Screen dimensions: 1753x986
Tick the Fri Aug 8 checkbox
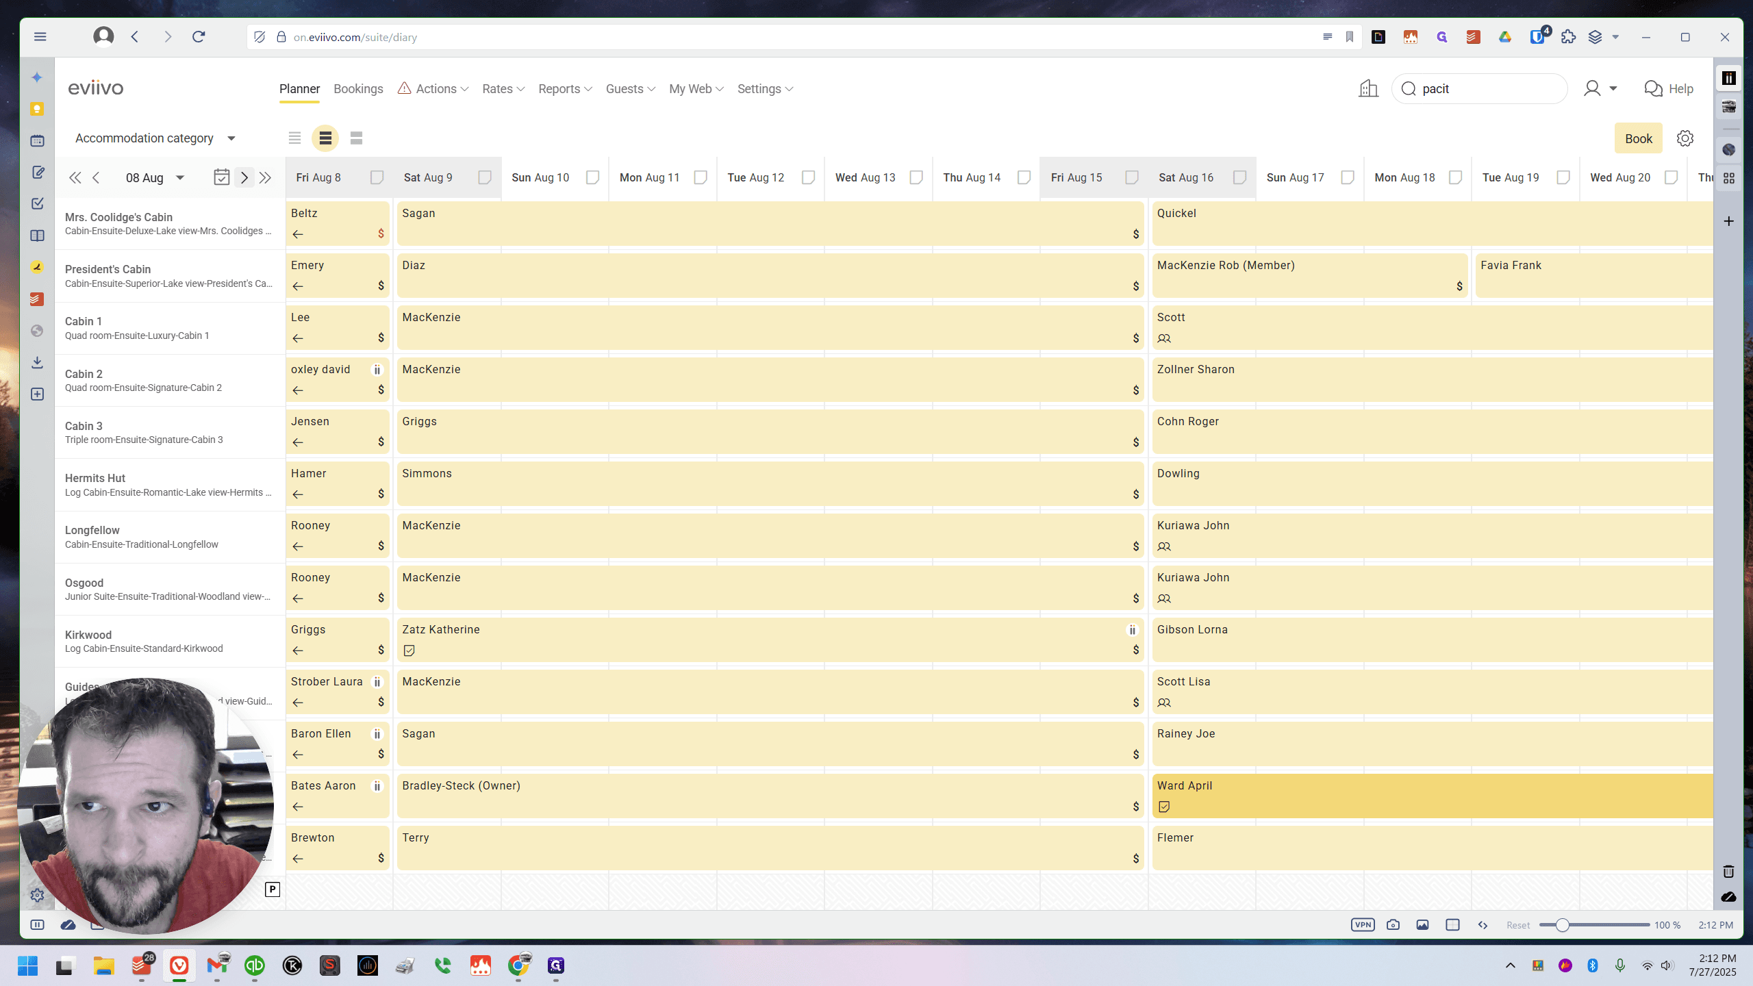[377, 177]
